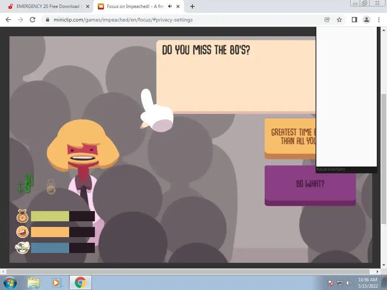This screenshot has height=290, width=387.
Task: Go forward to next page
Action: pyautogui.click(x=20, y=20)
